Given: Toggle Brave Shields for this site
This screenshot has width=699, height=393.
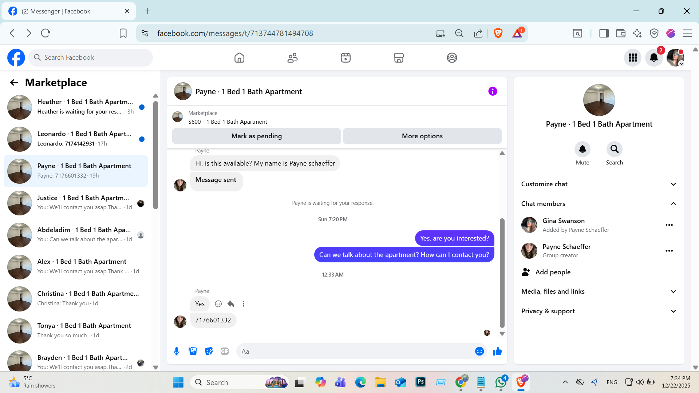Looking at the screenshot, I should tap(498, 33).
